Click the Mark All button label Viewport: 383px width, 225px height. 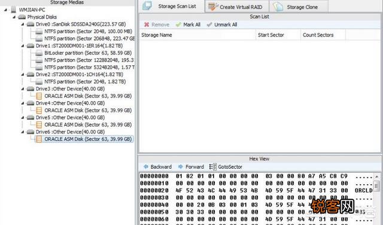(x=191, y=25)
